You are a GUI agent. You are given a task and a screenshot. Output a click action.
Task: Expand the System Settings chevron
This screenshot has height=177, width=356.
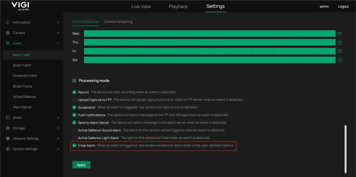point(58,149)
